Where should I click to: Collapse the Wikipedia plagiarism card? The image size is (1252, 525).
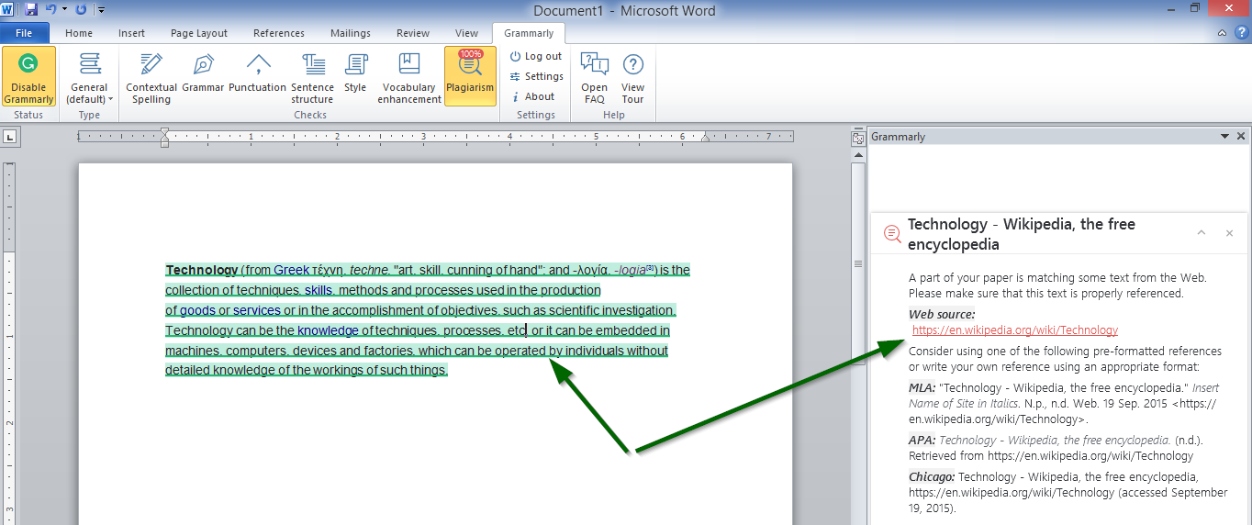pyautogui.click(x=1201, y=233)
